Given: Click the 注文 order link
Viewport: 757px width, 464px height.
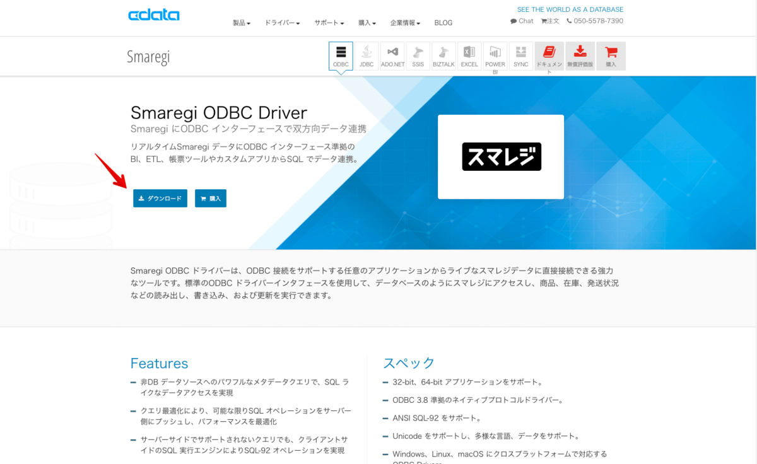Looking at the screenshot, I should [x=550, y=21].
